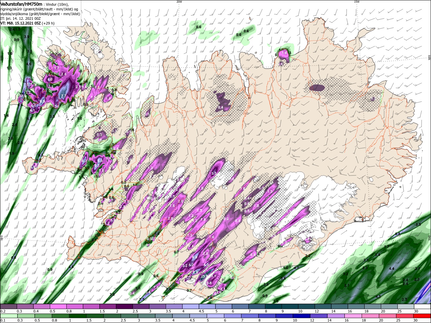Click snow-scale swatch between 3 and 3.5
The image size is (431, 323).
(x=158, y=307)
